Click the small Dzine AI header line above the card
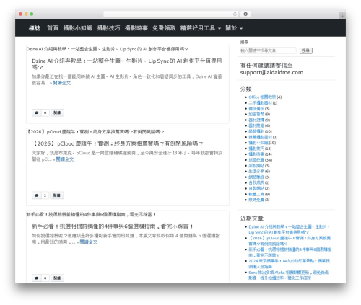This screenshot has width=361, height=305. tap(108, 49)
